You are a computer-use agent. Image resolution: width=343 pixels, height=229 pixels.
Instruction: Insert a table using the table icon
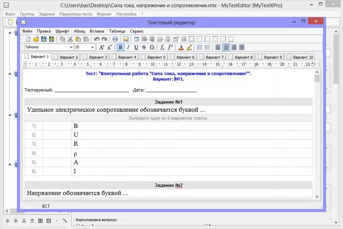click(136, 39)
